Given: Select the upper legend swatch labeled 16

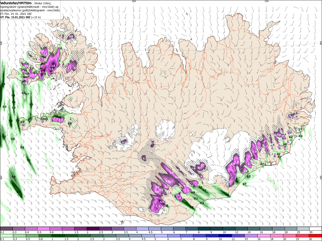Looking at the screenshot, I should click(266, 229).
